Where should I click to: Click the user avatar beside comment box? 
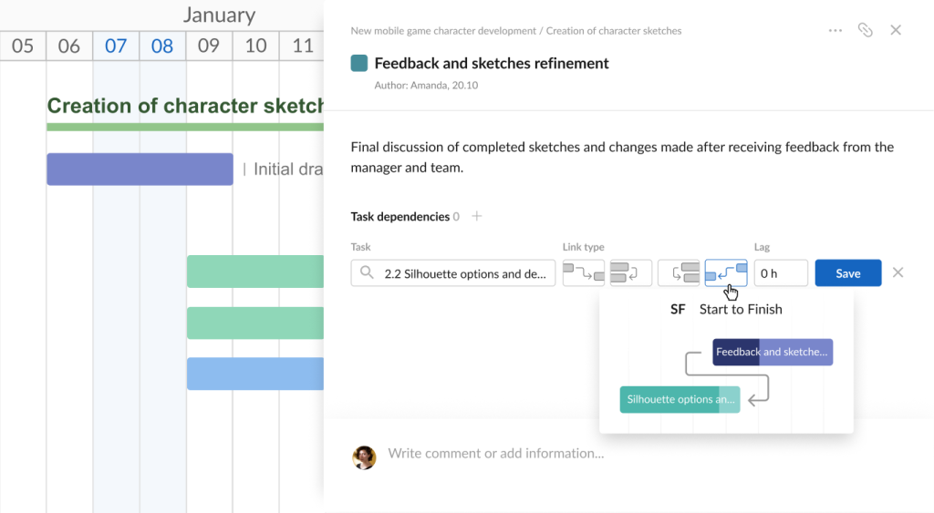[365, 457]
